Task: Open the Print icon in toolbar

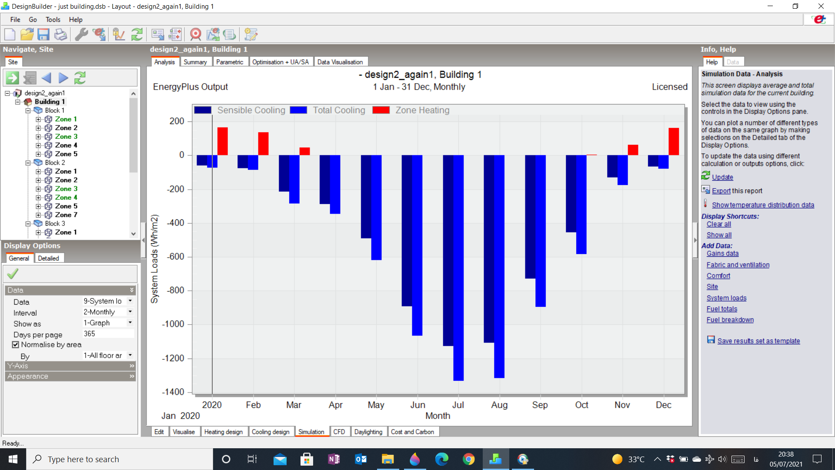Action: [60, 34]
